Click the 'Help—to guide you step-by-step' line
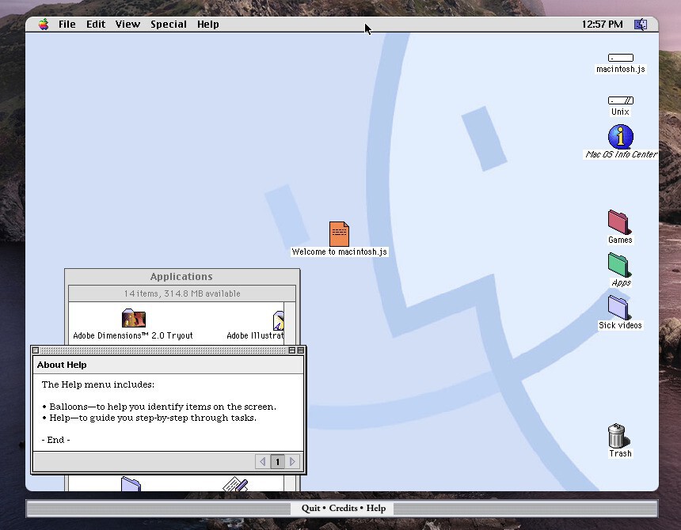The height and width of the screenshot is (530, 681). 149,418
